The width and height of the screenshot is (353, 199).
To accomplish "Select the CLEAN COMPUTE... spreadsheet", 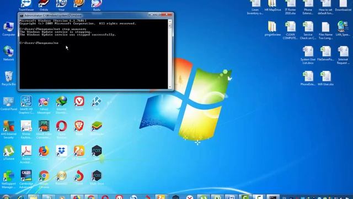I will (290, 30).
